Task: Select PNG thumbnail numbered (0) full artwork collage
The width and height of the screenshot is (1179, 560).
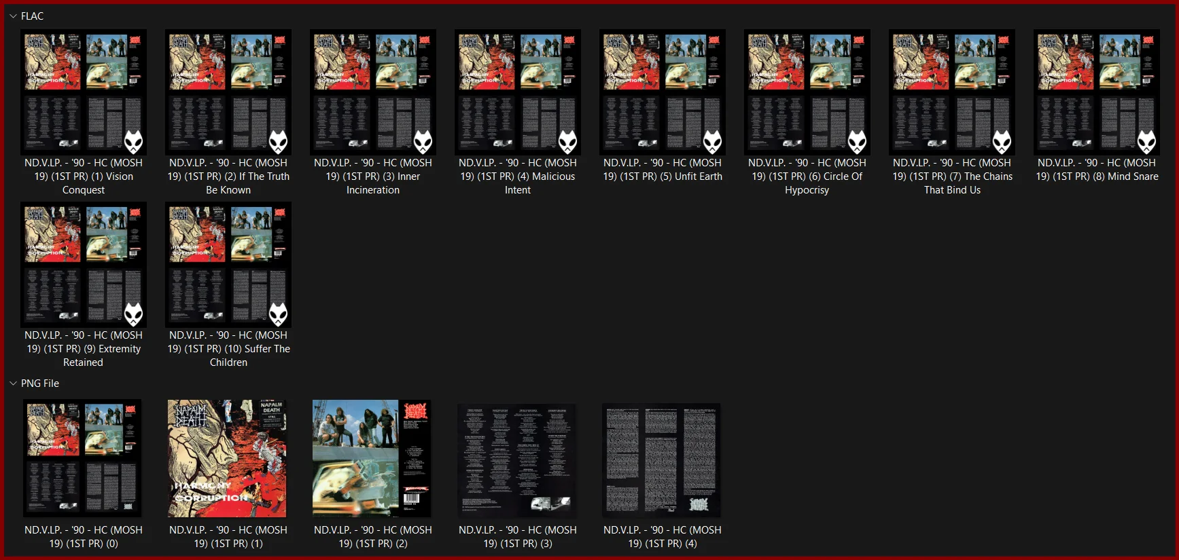Action: click(84, 459)
